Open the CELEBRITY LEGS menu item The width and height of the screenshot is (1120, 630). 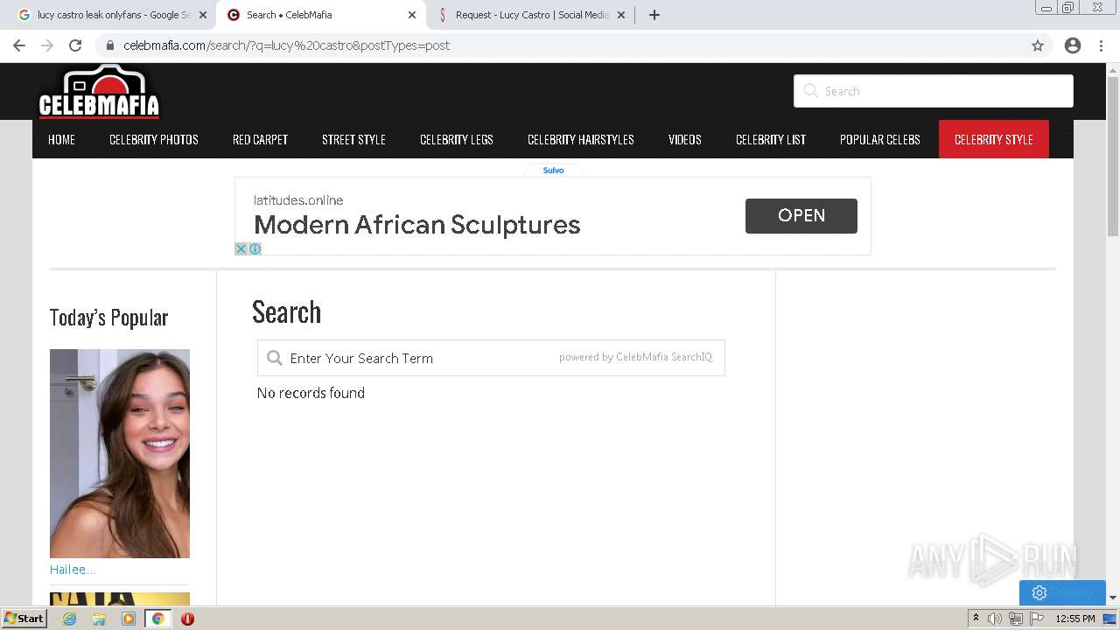point(457,139)
